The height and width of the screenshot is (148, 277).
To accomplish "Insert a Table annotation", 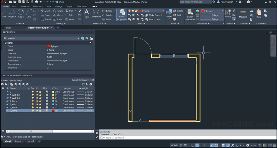I will coord(107,19).
